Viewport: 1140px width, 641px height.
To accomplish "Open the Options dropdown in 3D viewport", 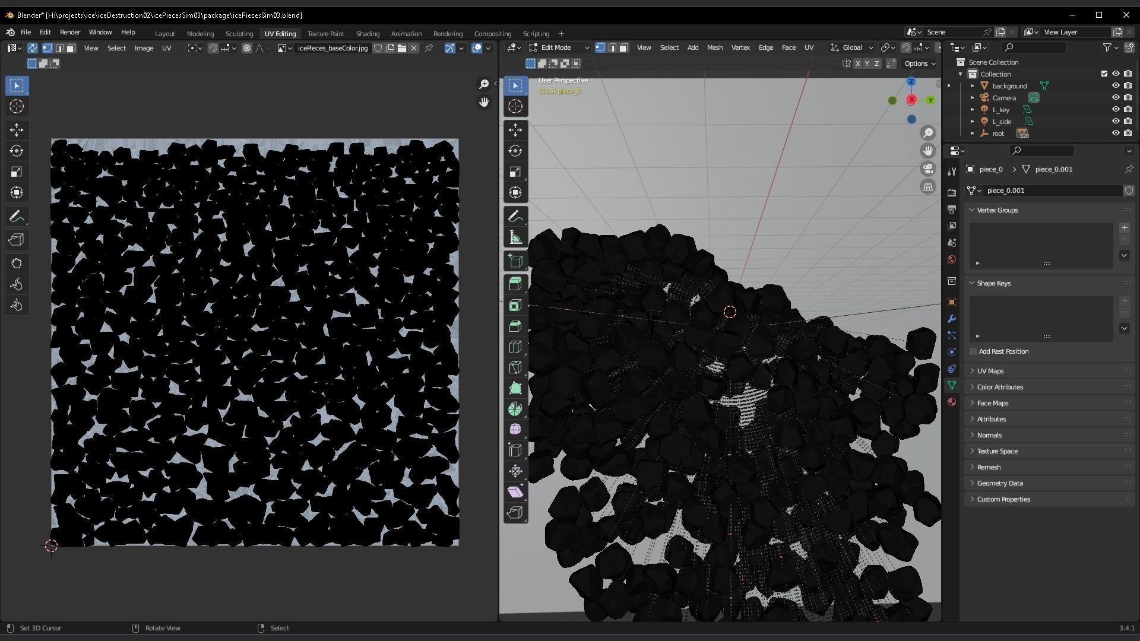I will pyautogui.click(x=920, y=64).
